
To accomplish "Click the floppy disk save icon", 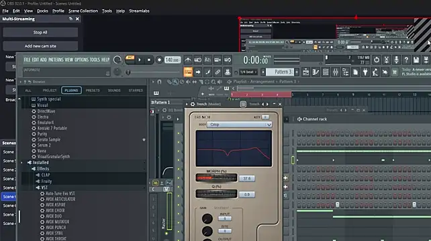I will click(x=416, y=60).
